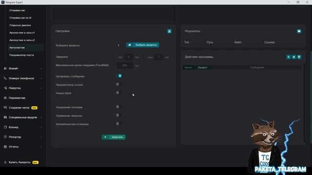Click the maximum delay input field
The width and height of the screenshot is (312, 175).
(158, 57)
